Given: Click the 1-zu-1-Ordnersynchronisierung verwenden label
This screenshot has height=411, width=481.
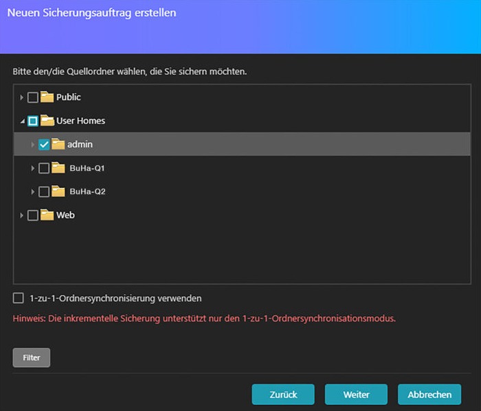Looking at the screenshot, I should (x=115, y=298).
